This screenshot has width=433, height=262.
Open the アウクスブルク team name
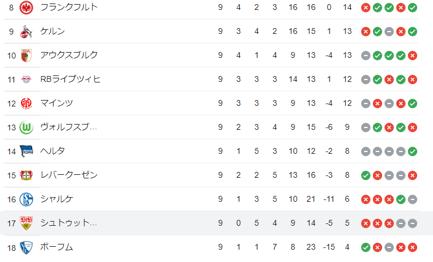[x=69, y=56]
